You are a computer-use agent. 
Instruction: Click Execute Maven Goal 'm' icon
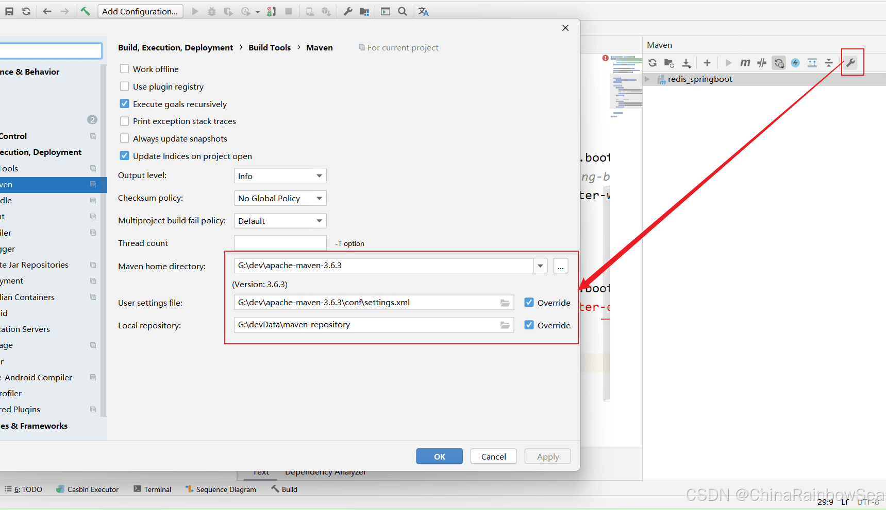pyautogui.click(x=745, y=63)
